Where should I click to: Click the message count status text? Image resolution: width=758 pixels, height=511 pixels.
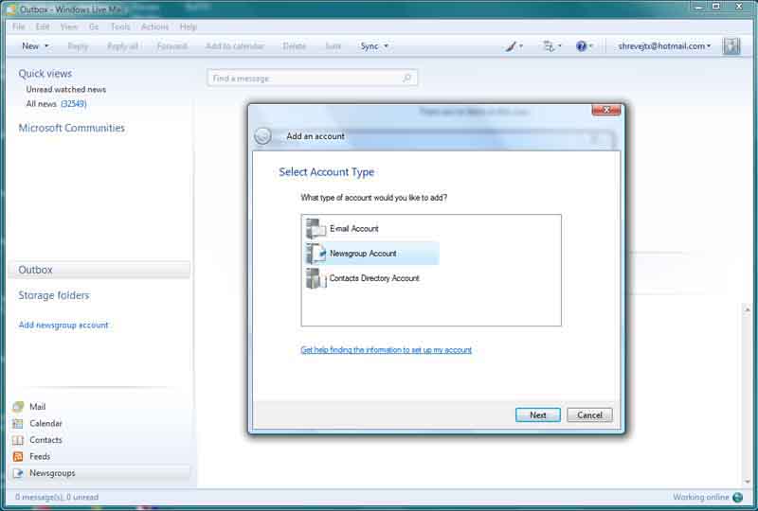[57, 497]
